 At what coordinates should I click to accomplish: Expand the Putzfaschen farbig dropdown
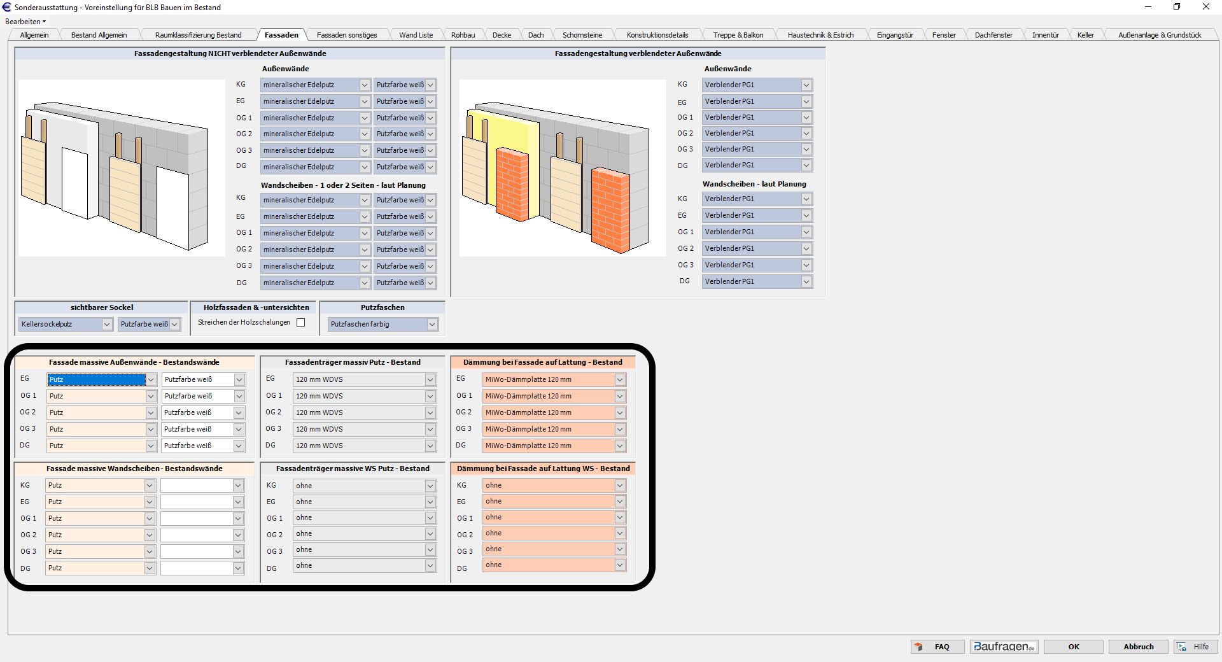pyautogui.click(x=432, y=325)
